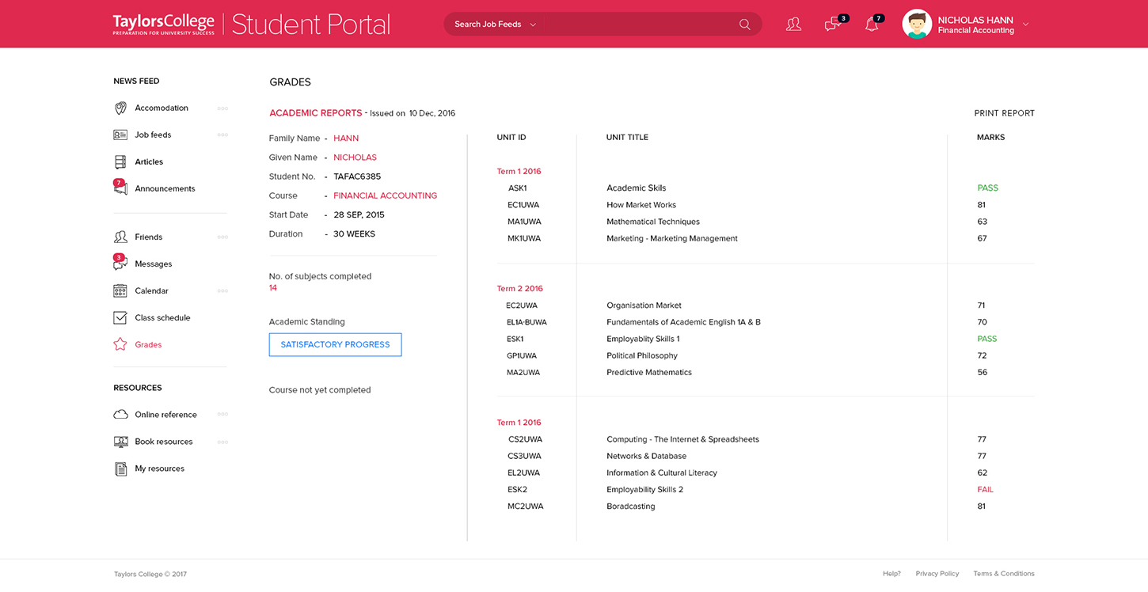Viewport: 1148px width, 592px height.
Task: Click the Print Report link
Action: click(1004, 113)
